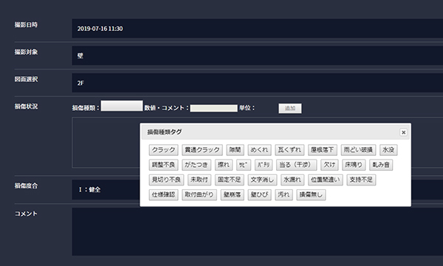The height and width of the screenshot is (266, 443).
Task: Close the 損傷種類タグ popup
Action: pos(403,132)
